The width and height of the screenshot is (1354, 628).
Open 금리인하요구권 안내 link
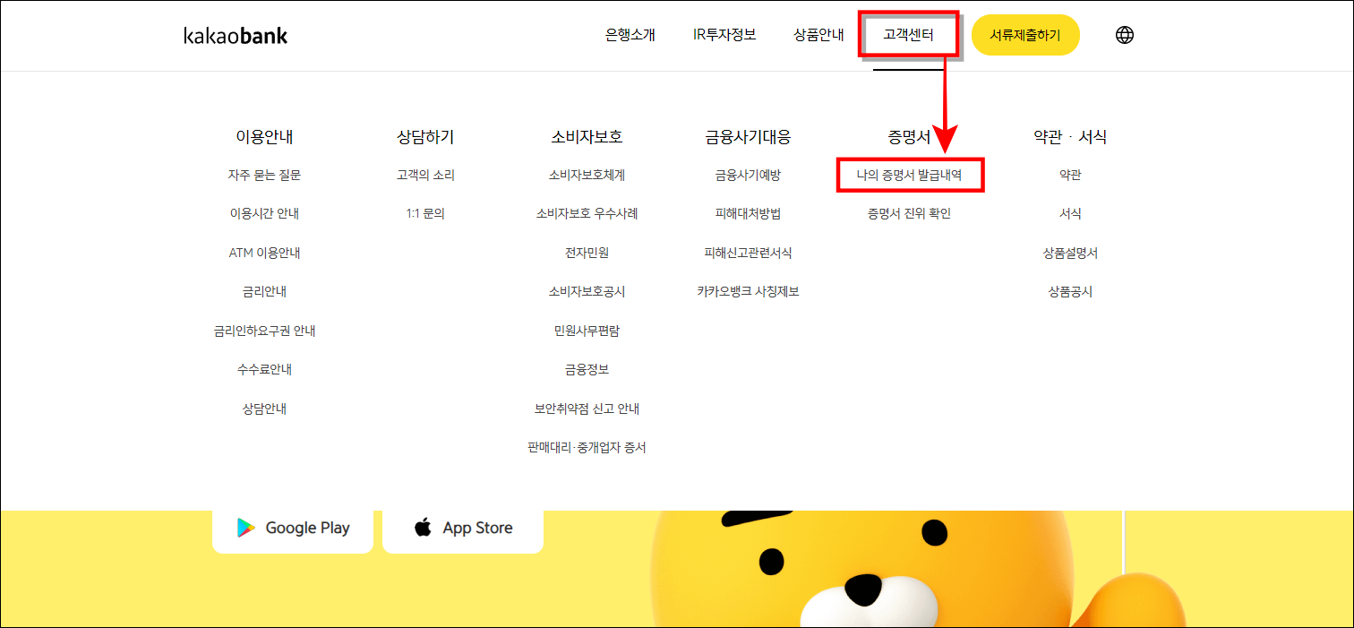pos(264,331)
